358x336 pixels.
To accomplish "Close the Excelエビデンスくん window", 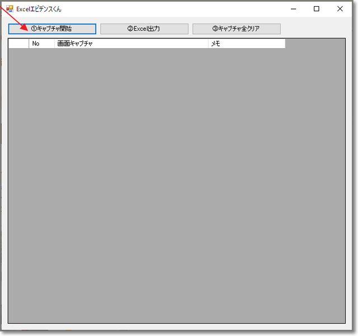I will [x=340, y=9].
